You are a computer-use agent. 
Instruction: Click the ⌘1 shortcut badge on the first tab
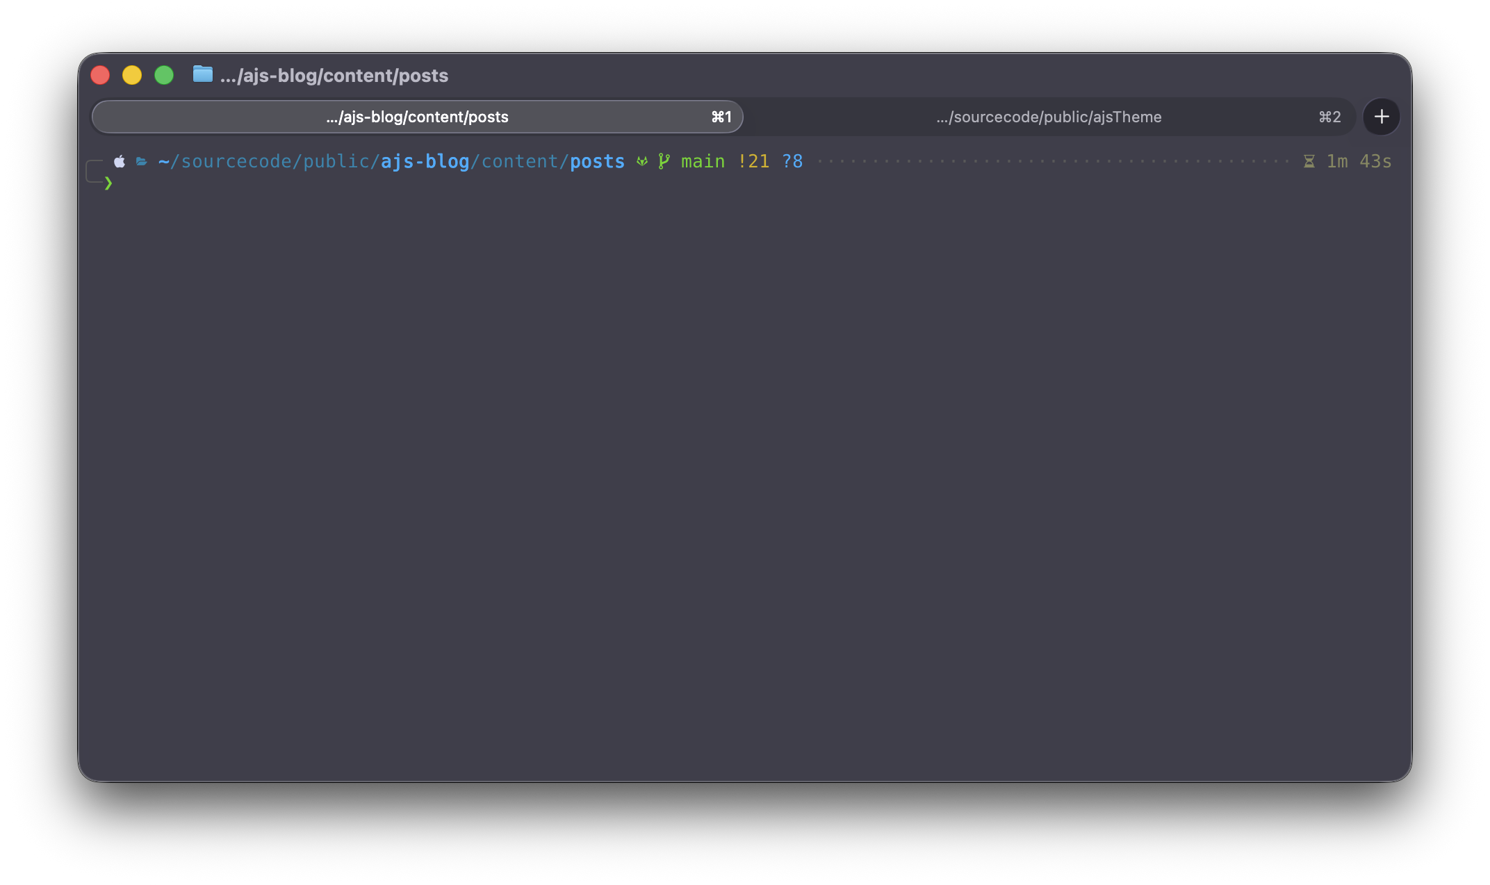(x=721, y=117)
